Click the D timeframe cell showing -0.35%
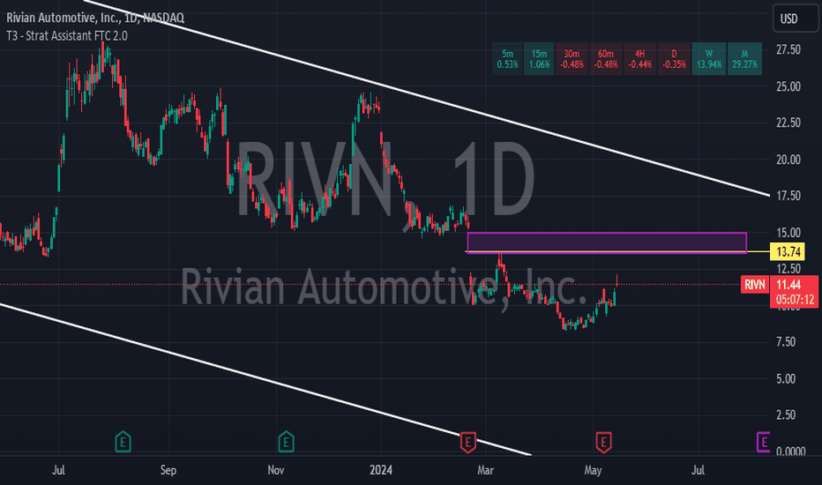This screenshot has width=822, height=485. click(x=674, y=59)
